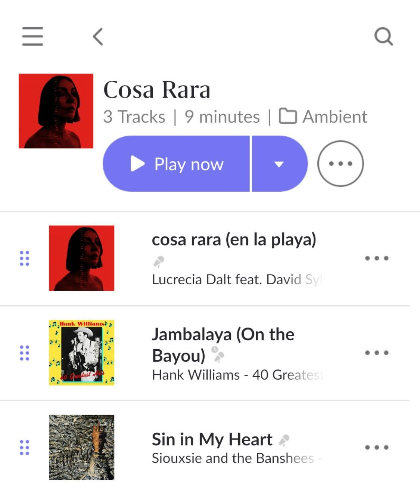Open more options for Sin in My Heart
420x495 pixels.
377,447
